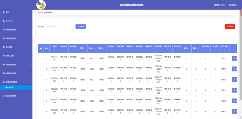Click the sort arrows on 用户姓名 column

73,50
